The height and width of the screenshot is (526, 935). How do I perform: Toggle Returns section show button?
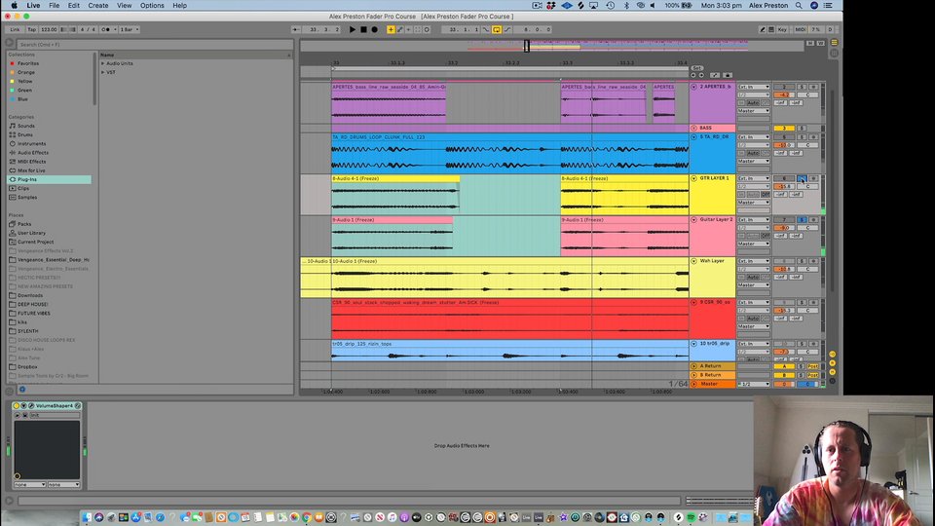click(x=833, y=363)
